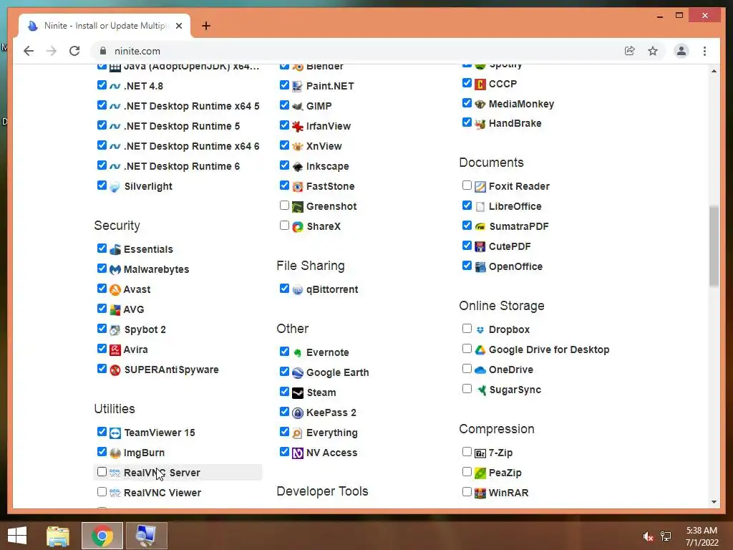Screen dimensions: 733x550
Task: Open File Explorer from taskbar
Action: (58, 536)
